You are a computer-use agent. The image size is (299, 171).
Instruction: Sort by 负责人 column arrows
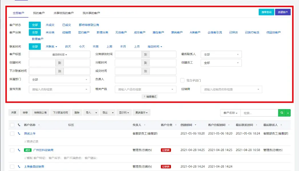point(145,125)
